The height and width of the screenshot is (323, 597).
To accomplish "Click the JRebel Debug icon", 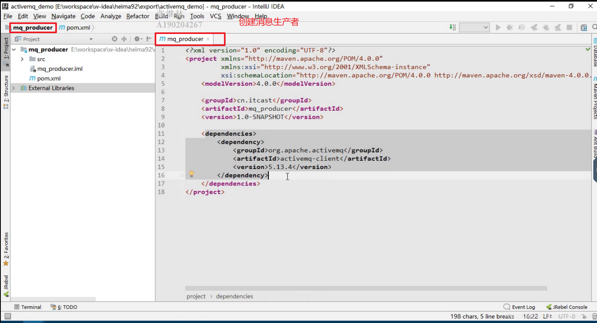I will [x=546, y=27].
